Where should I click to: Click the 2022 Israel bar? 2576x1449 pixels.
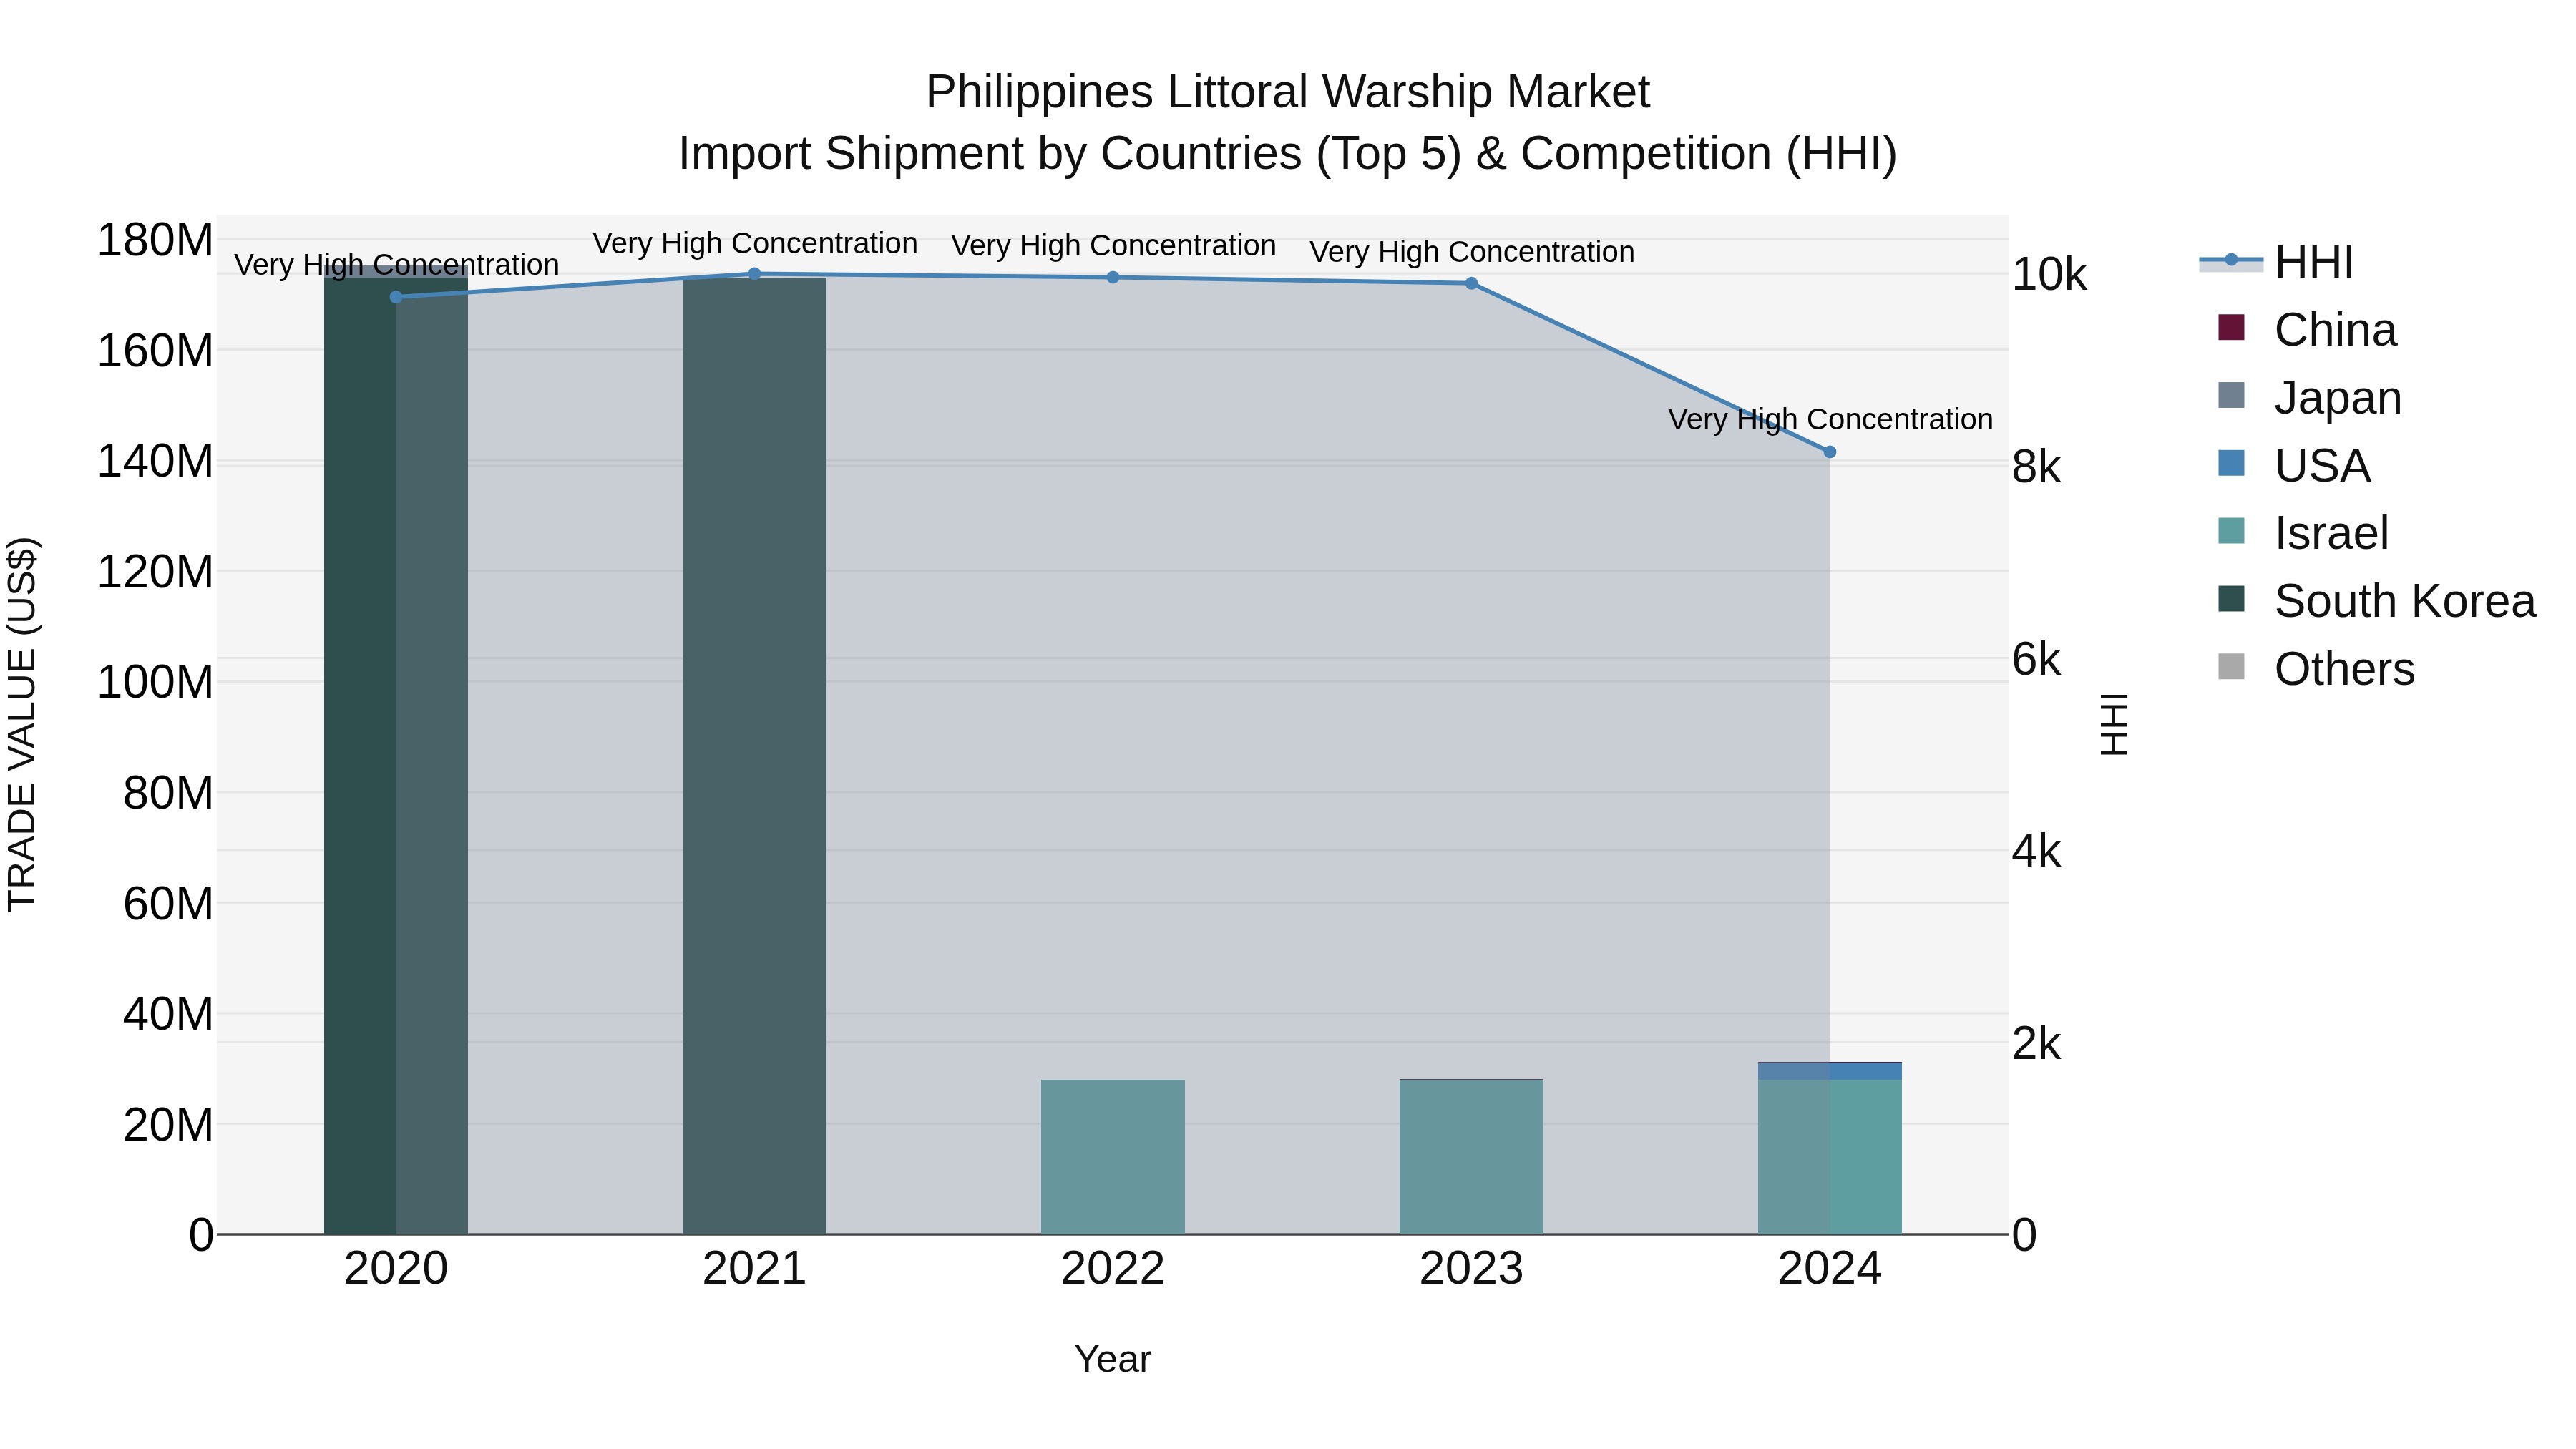tap(1113, 1157)
